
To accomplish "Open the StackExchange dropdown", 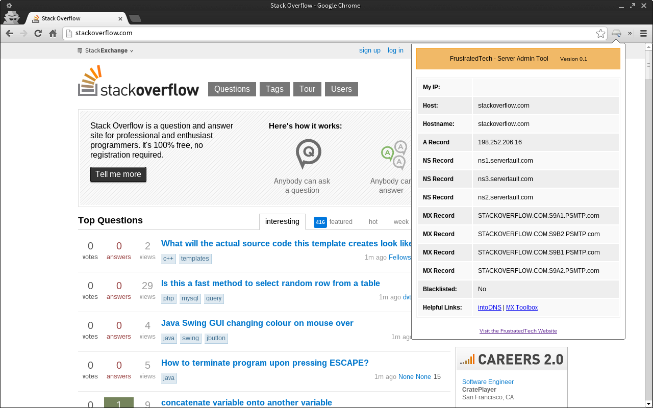I will 106,50.
